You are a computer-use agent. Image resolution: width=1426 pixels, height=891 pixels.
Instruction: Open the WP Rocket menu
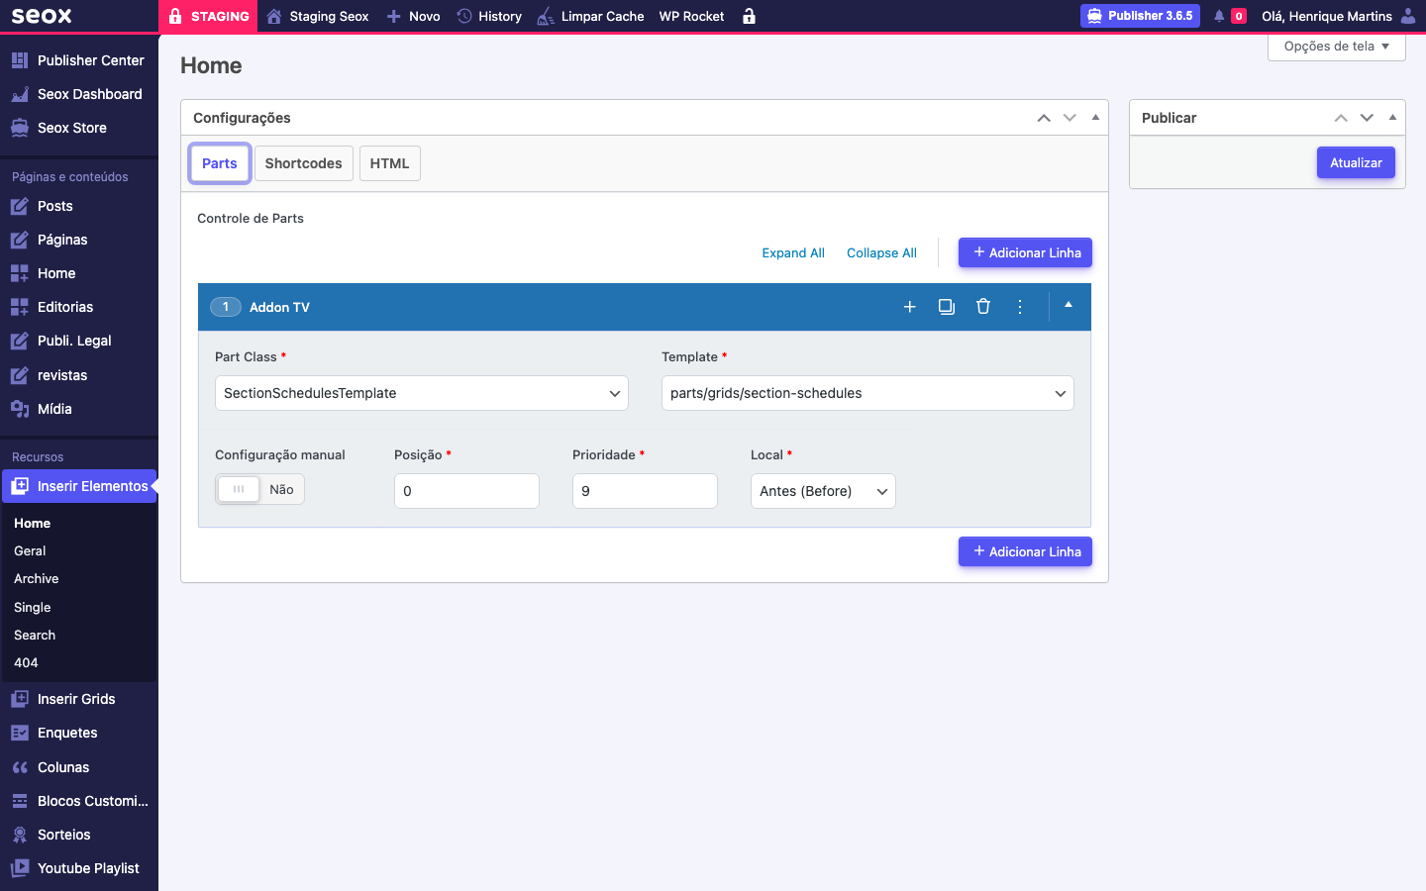[691, 16]
